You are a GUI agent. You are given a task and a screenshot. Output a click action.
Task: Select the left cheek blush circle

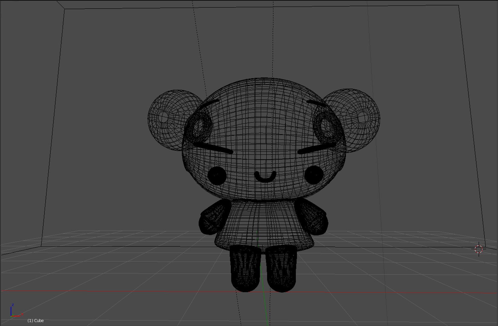point(217,175)
